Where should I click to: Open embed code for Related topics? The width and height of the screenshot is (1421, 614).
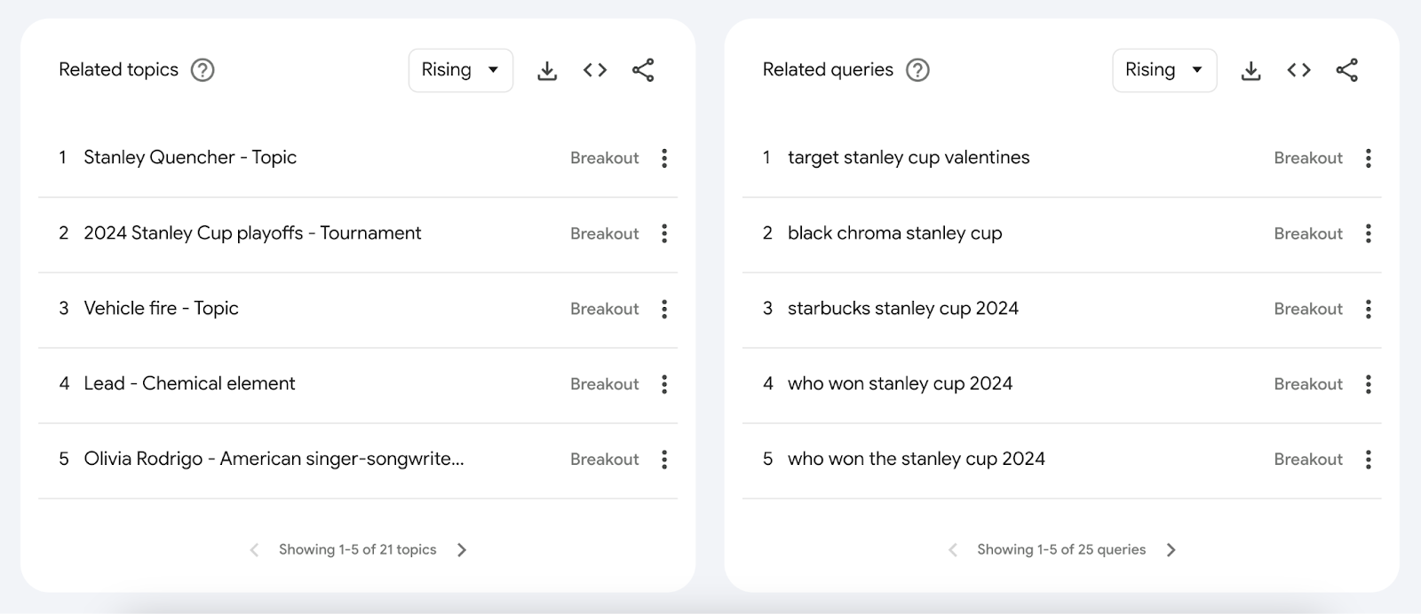595,69
